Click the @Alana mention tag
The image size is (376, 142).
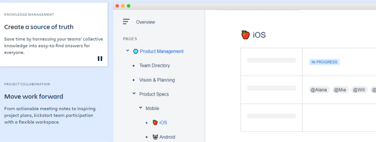(319, 90)
